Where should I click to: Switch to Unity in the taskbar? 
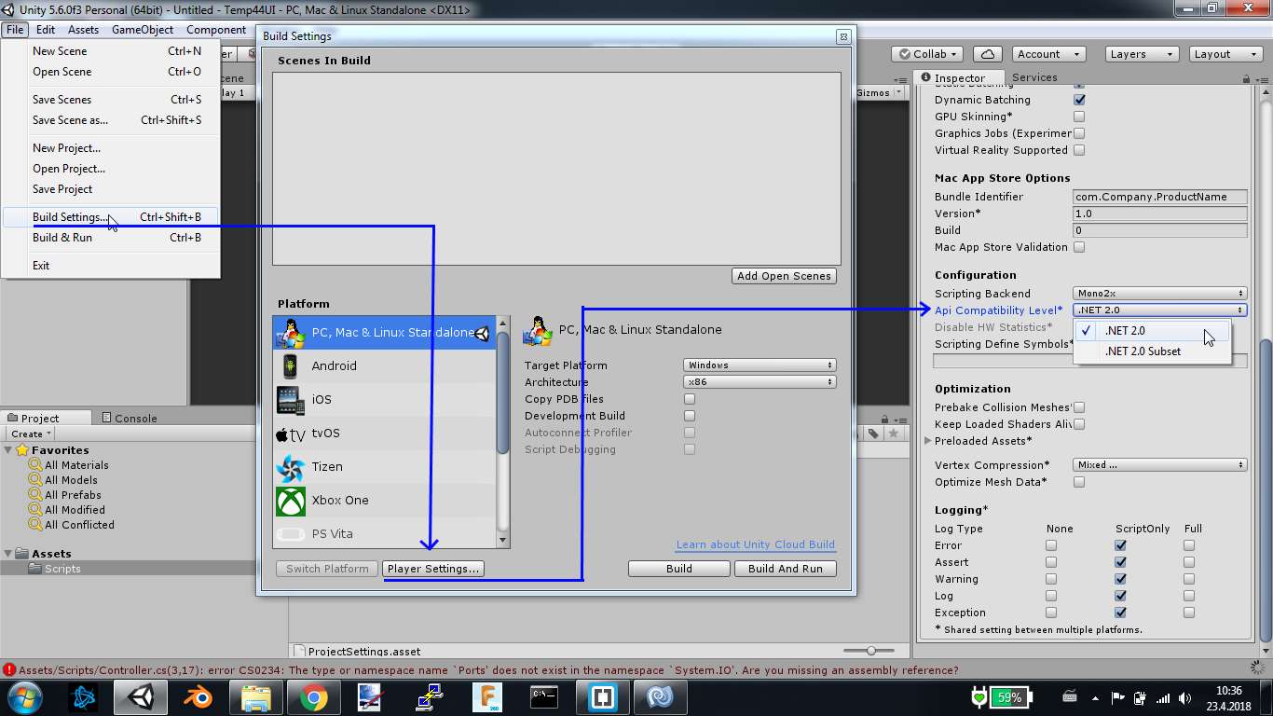pyautogui.click(x=141, y=696)
